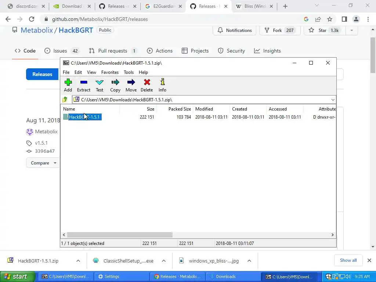Open Google icon in address bar
The height and width of the screenshot is (282, 376).
(306, 19)
